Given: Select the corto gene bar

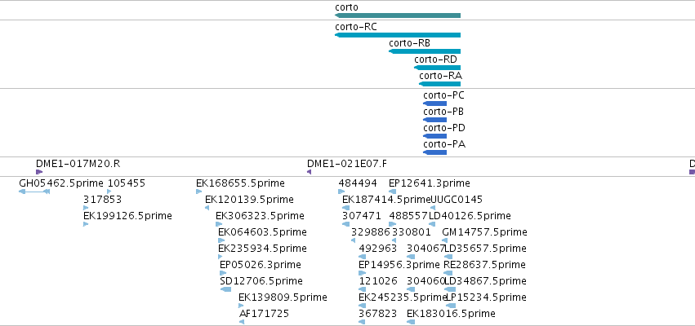Looking at the screenshot, I should coord(398,15).
